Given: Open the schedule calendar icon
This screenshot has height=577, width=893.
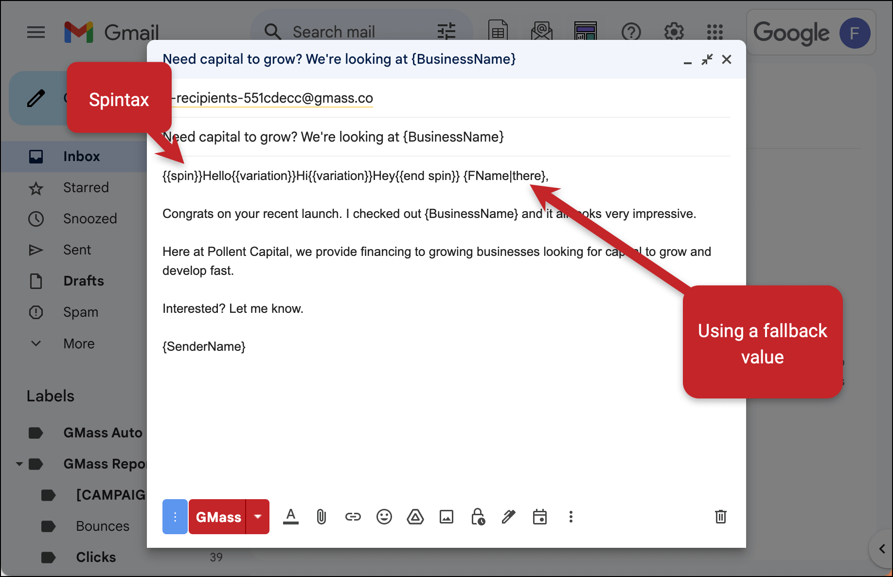Looking at the screenshot, I should (x=540, y=517).
